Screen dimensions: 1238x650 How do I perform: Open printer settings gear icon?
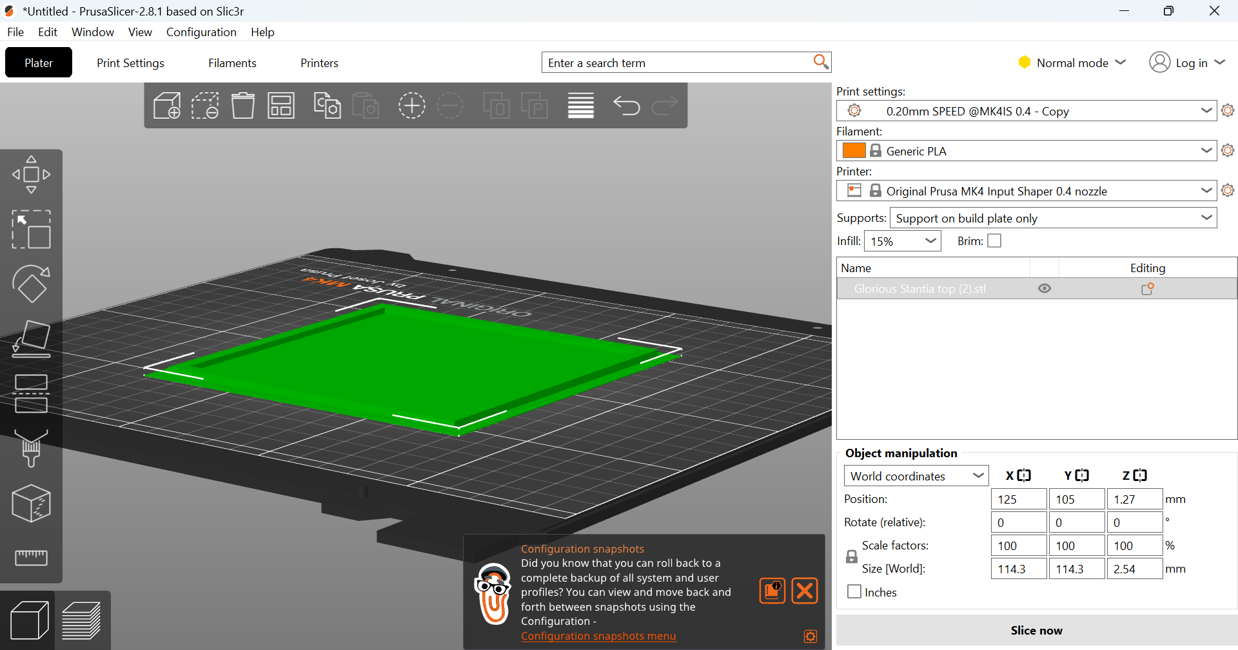1228,190
